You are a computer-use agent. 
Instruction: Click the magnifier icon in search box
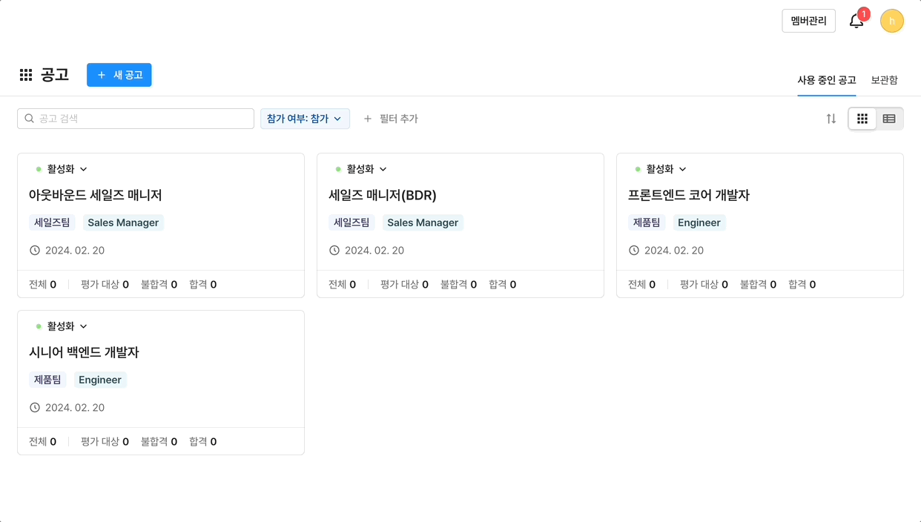click(x=30, y=119)
